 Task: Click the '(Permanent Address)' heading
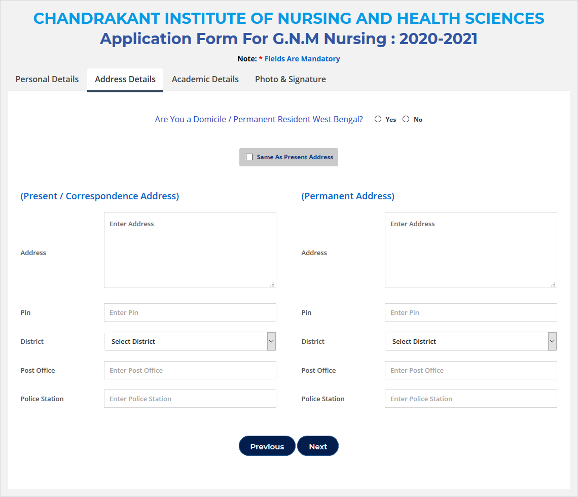click(x=348, y=196)
